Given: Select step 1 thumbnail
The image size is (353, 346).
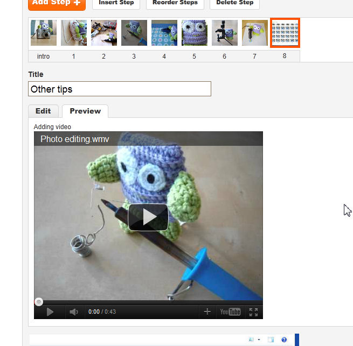Looking at the screenshot, I should [x=74, y=33].
